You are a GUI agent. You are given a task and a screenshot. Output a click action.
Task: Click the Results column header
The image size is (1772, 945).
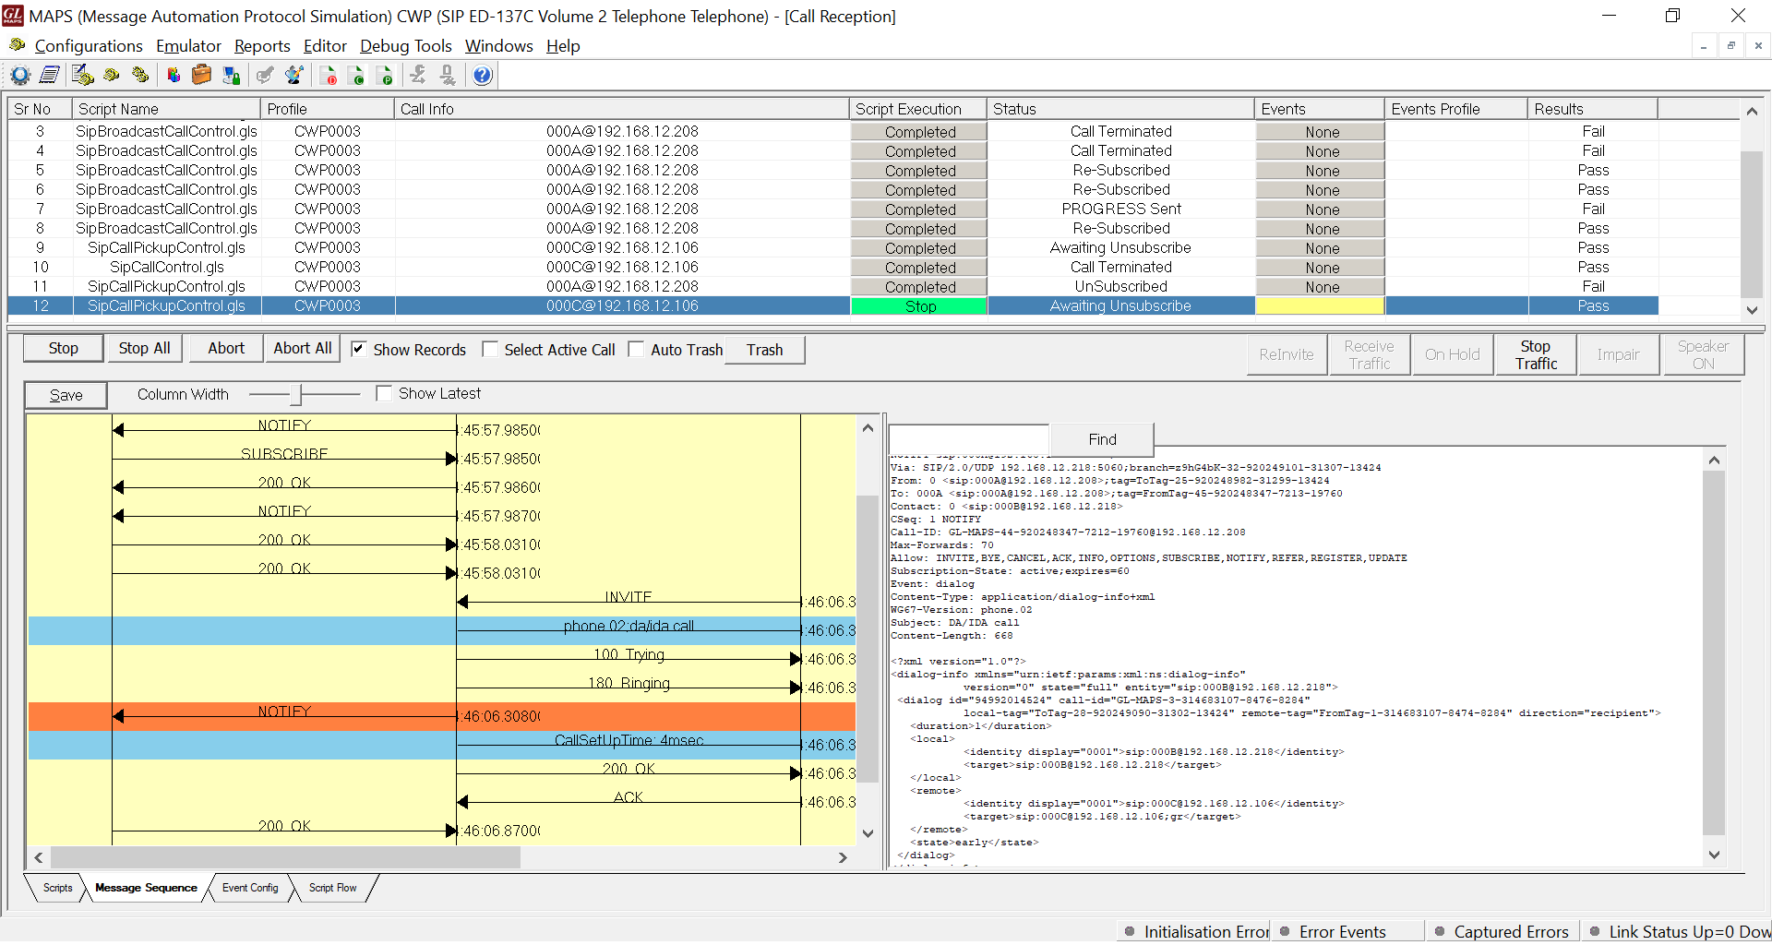point(1592,109)
